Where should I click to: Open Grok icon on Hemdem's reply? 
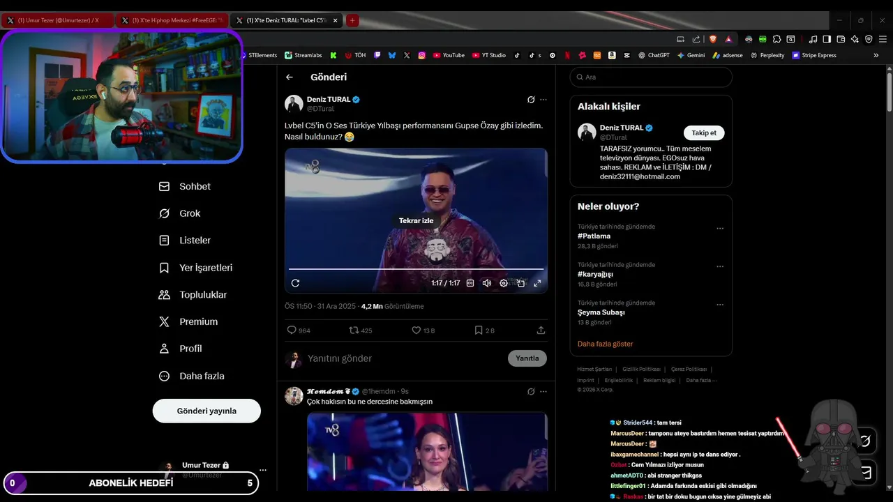[x=531, y=391]
